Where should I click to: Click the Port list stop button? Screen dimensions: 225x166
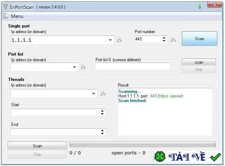pos(199,69)
